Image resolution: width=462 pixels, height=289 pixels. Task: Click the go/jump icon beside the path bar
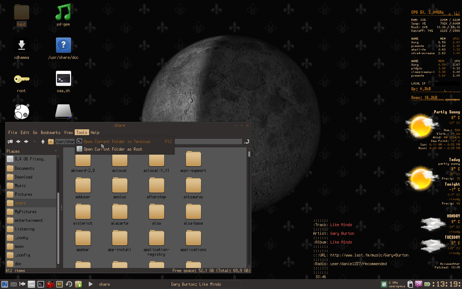coord(247,142)
